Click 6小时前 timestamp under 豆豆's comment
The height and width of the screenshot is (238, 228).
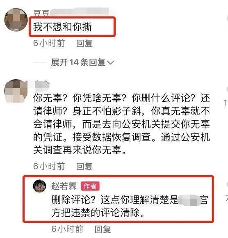(x=49, y=43)
